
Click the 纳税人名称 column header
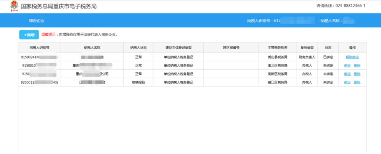point(92,48)
